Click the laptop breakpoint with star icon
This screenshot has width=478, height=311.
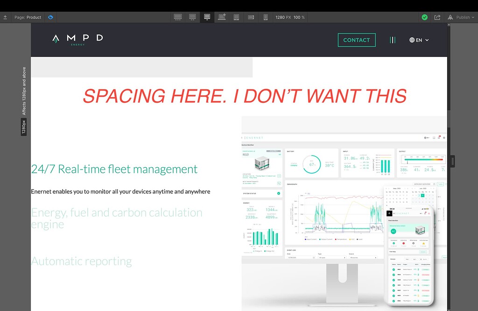tap(222, 17)
